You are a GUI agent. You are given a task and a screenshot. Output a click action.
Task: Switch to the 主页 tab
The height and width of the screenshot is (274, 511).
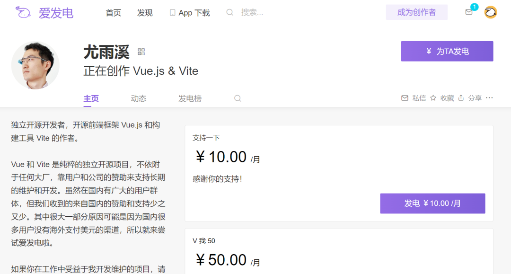[91, 98]
